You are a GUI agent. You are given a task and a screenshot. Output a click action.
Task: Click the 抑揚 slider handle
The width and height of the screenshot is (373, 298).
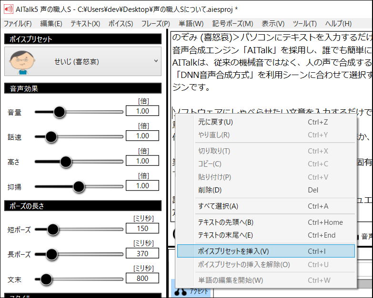point(79,187)
